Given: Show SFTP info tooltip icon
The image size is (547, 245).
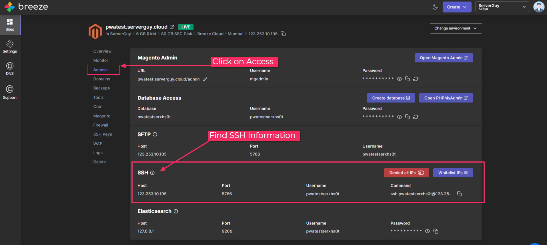Looking at the screenshot, I should click(155, 134).
